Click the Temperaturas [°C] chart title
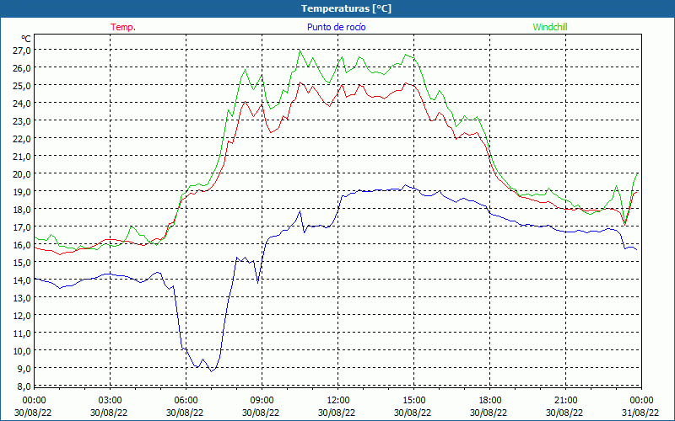The height and width of the screenshot is (421, 675). [346, 8]
